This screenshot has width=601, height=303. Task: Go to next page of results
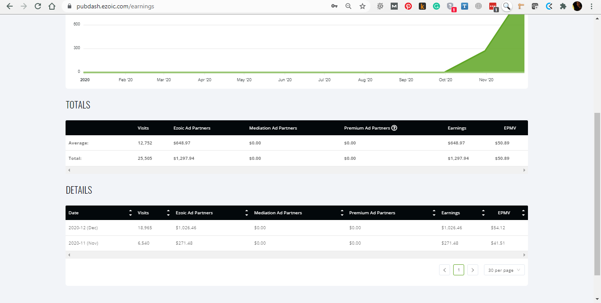(473, 270)
